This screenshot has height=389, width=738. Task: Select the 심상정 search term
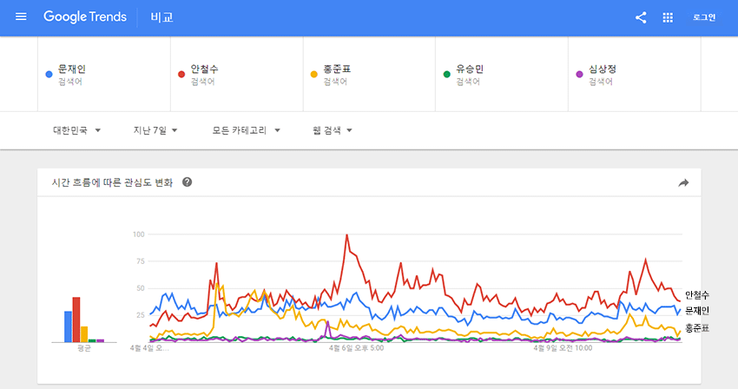(602, 69)
